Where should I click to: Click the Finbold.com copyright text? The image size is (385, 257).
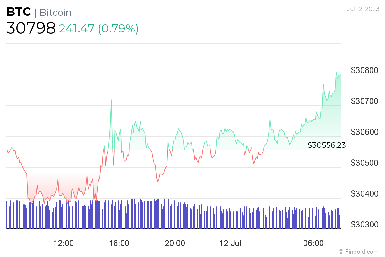pyautogui.click(x=358, y=252)
